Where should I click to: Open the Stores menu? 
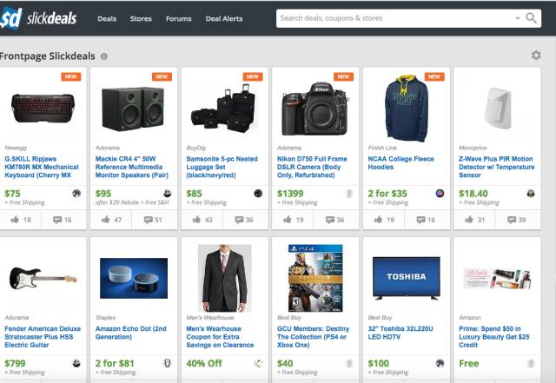pyautogui.click(x=141, y=18)
